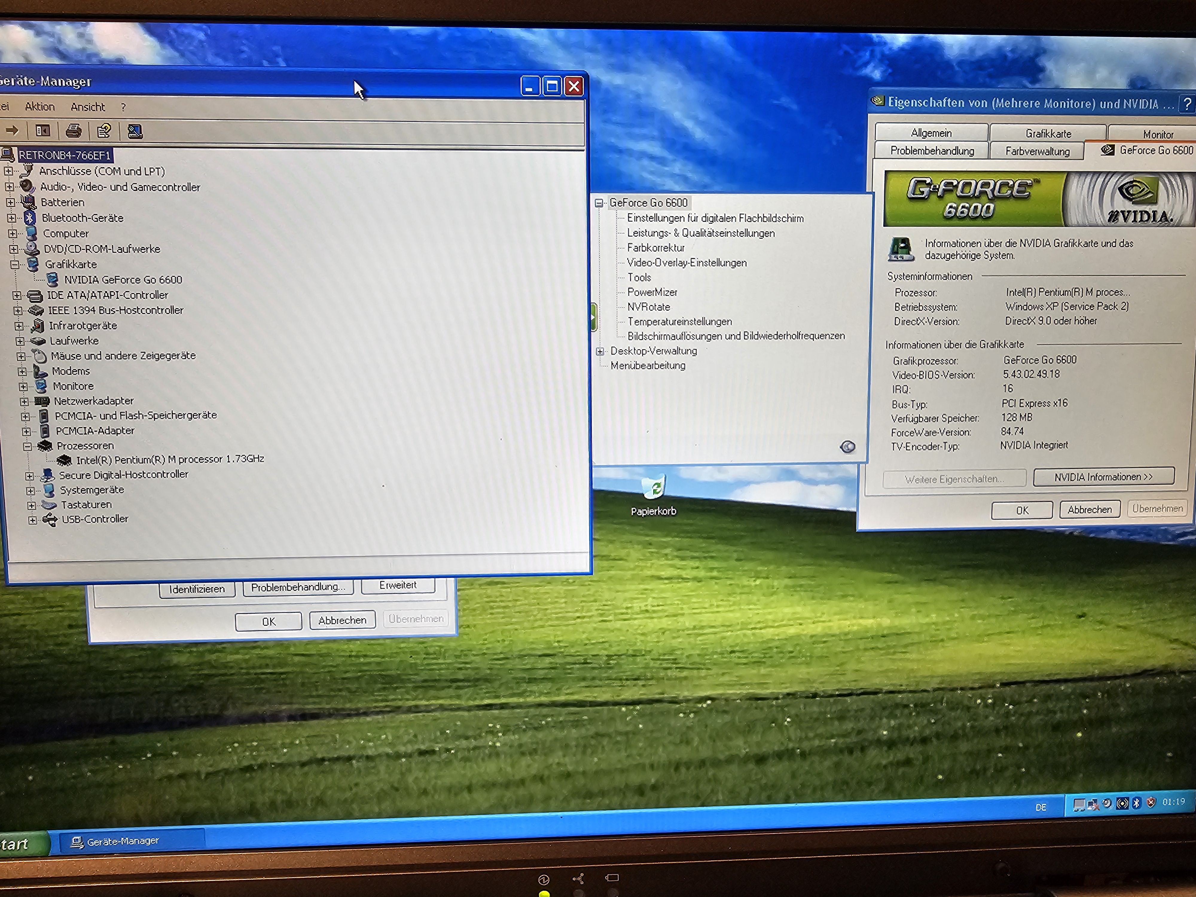
Task: Select NVIDIA GeForce Go 6600 device
Action: 123,280
